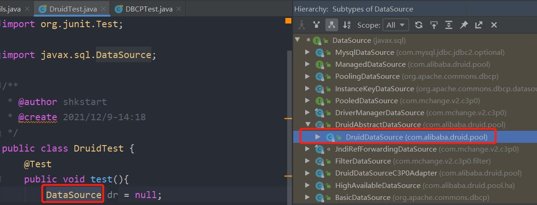Toggle the Subtypes hierarchy view button

[x=332, y=25]
